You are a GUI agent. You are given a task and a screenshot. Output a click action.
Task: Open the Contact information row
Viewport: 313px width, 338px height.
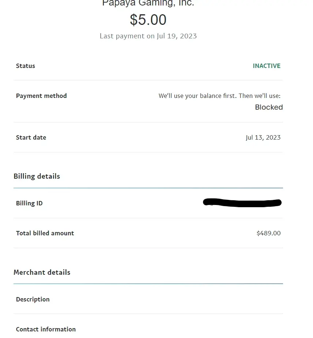point(46,330)
